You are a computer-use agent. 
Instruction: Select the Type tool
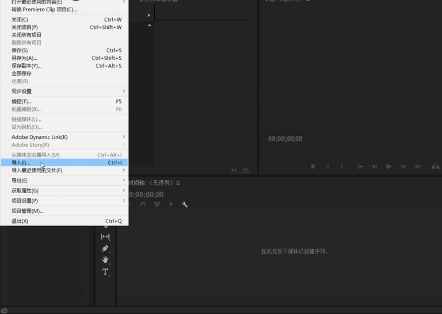[x=105, y=272]
